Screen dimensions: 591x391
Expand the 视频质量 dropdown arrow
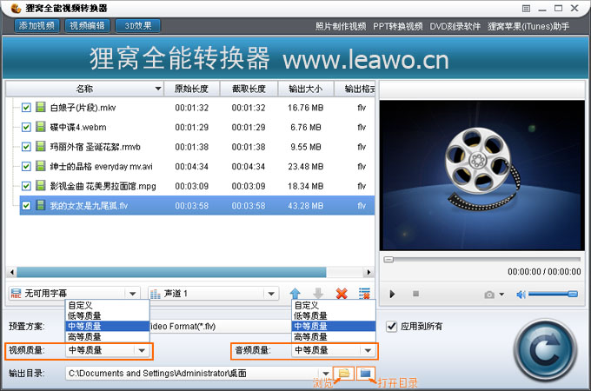[x=142, y=350]
